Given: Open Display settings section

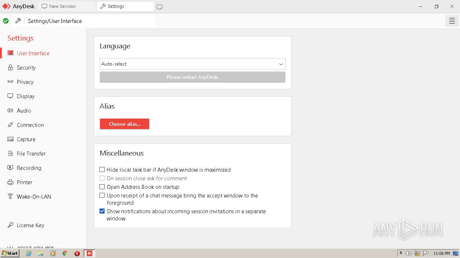Looking at the screenshot, I should tap(26, 96).
